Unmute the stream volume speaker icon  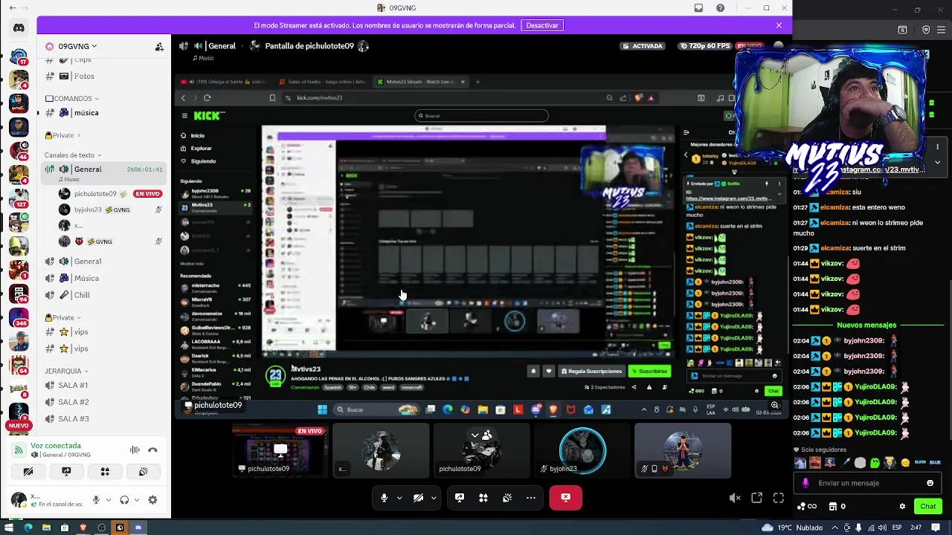(x=735, y=498)
